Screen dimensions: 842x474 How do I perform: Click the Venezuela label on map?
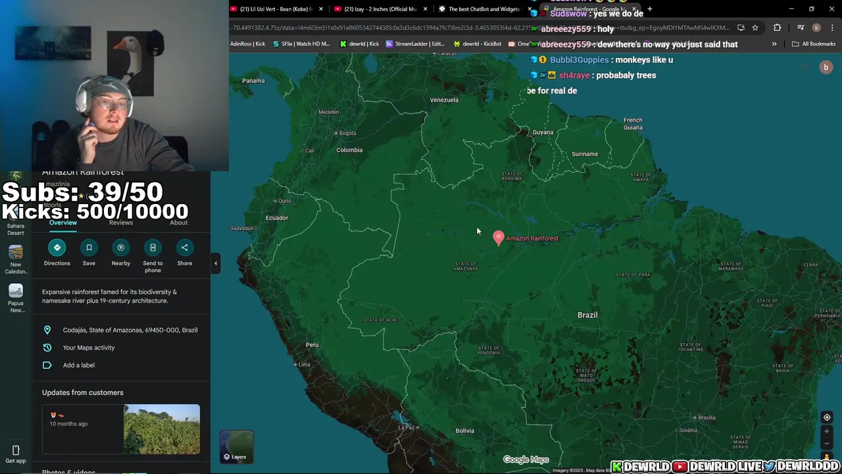click(444, 100)
